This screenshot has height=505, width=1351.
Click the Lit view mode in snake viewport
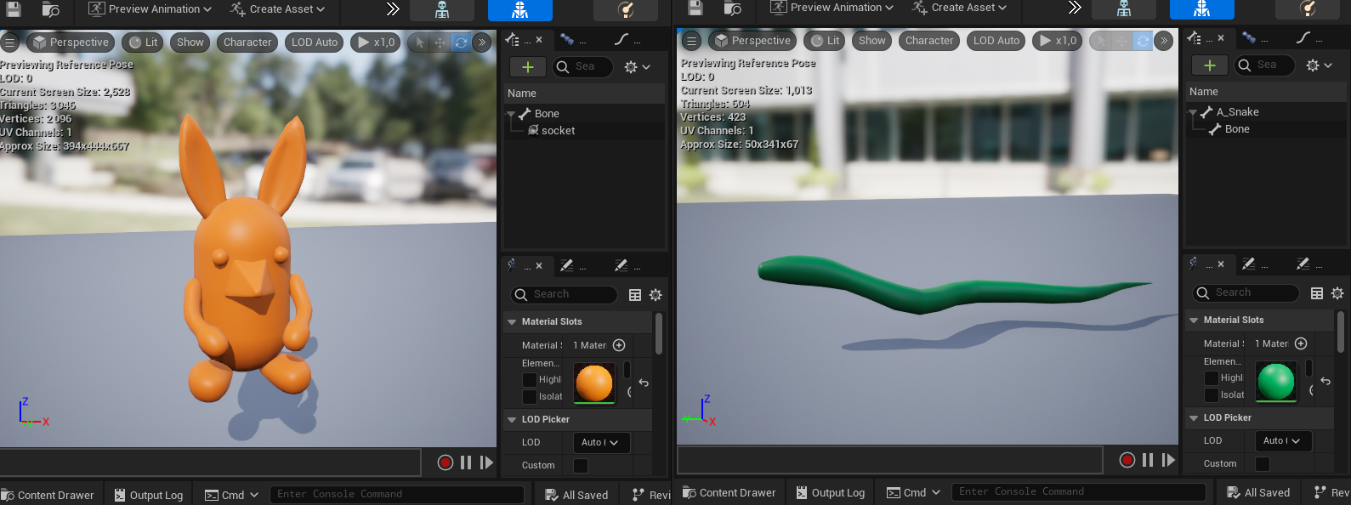pos(825,41)
